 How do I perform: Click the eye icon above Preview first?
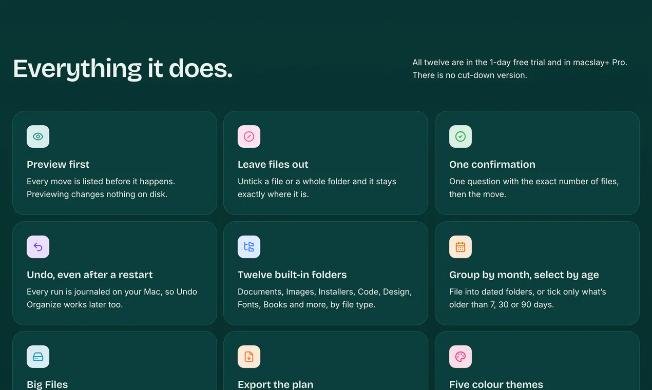tap(38, 136)
